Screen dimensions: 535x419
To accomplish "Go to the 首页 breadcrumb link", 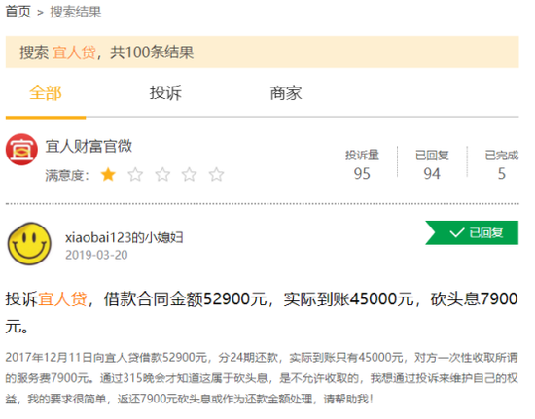I will (x=18, y=12).
